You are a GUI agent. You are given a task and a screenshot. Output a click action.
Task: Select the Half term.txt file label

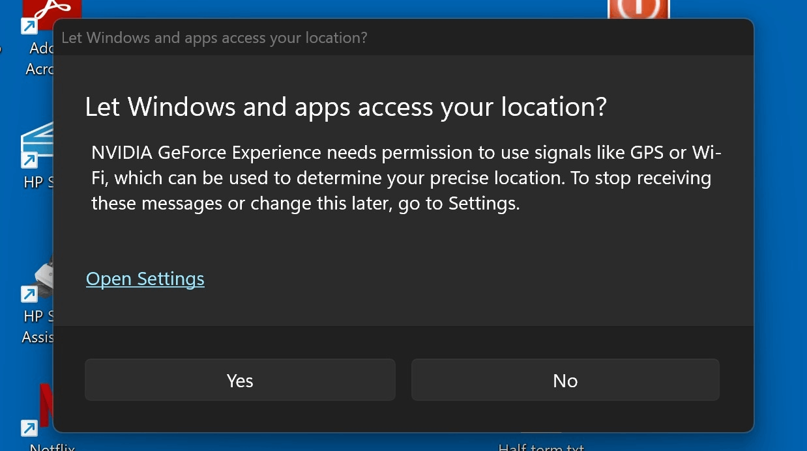click(541, 447)
